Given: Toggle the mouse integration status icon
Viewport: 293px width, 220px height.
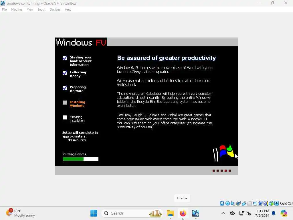Looking at the screenshot, I should (x=271, y=203).
